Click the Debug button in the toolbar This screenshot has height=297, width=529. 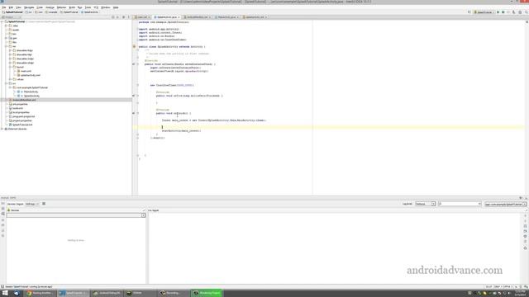click(x=503, y=12)
